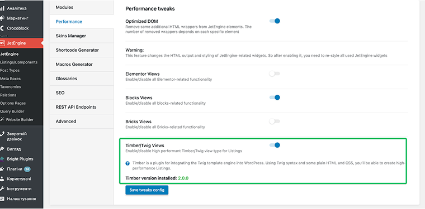Open the Query Builder submenu
Screen dimensions: 425x209
[x=12, y=111]
